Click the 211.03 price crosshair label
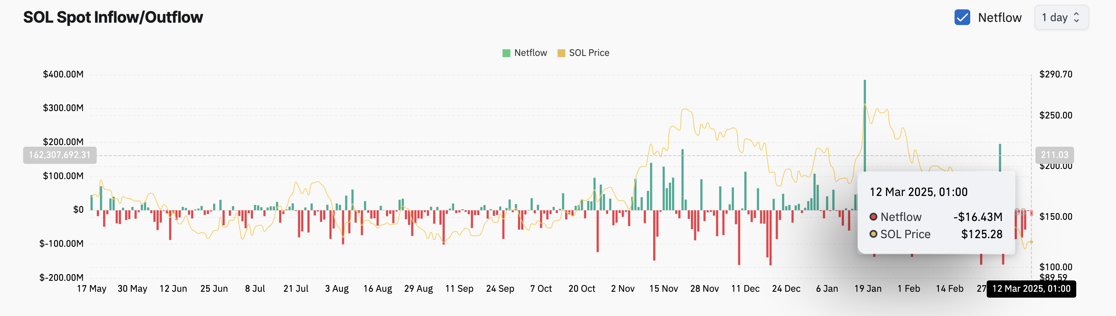Viewport: 1116px width, 316px height. click(x=1054, y=155)
